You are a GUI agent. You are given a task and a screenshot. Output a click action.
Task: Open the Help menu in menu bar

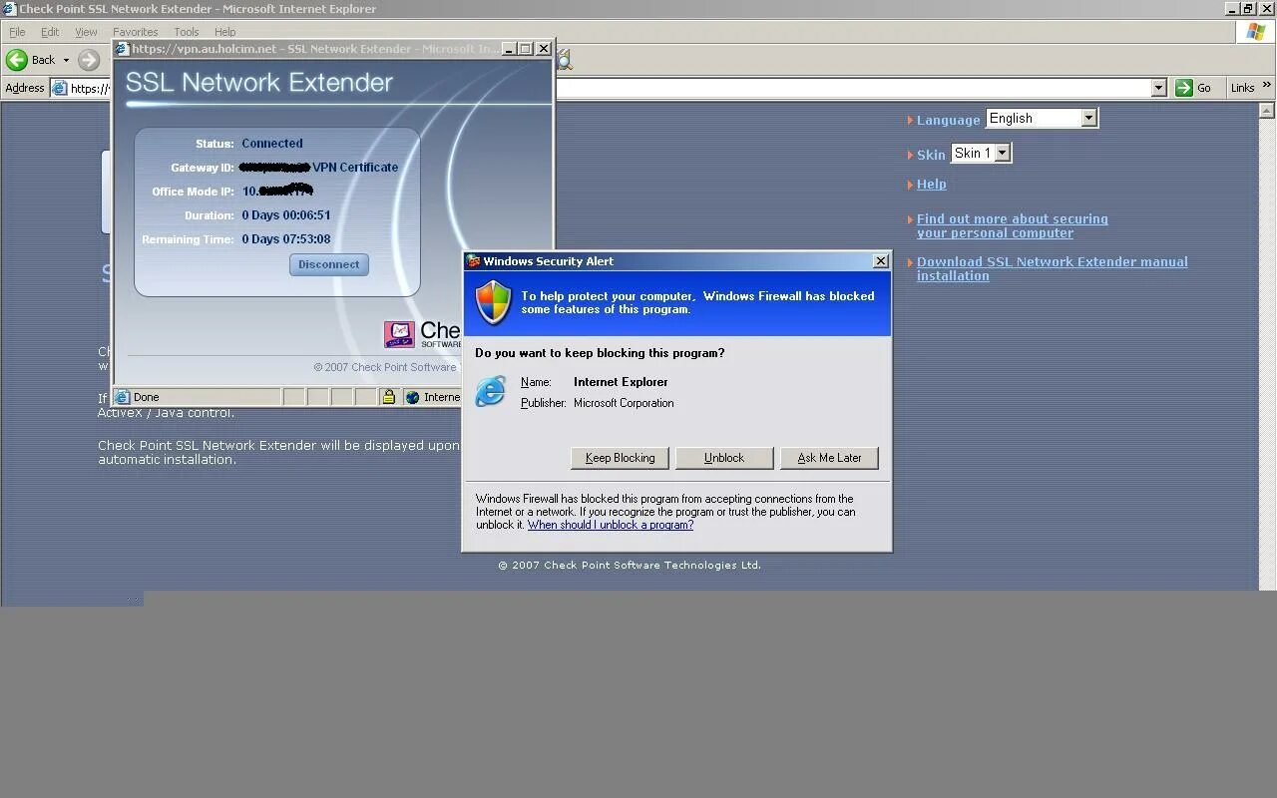[x=224, y=32]
